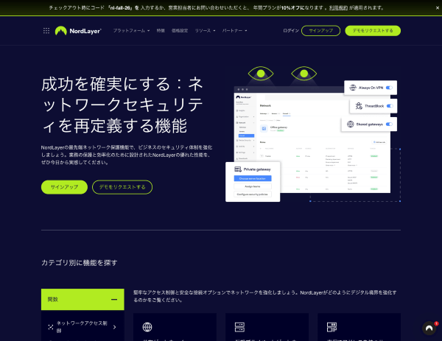
Task: Open the apps grid icon
Action: point(46,31)
